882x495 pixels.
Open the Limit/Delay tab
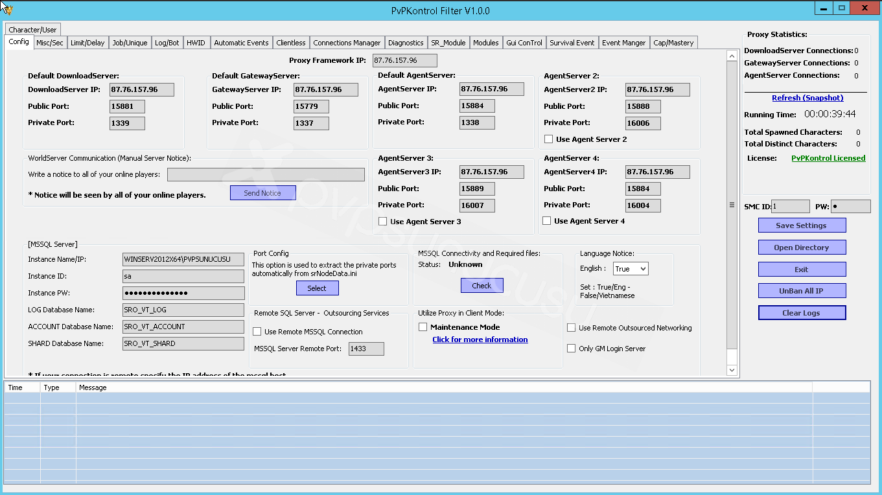pos(87,43)
